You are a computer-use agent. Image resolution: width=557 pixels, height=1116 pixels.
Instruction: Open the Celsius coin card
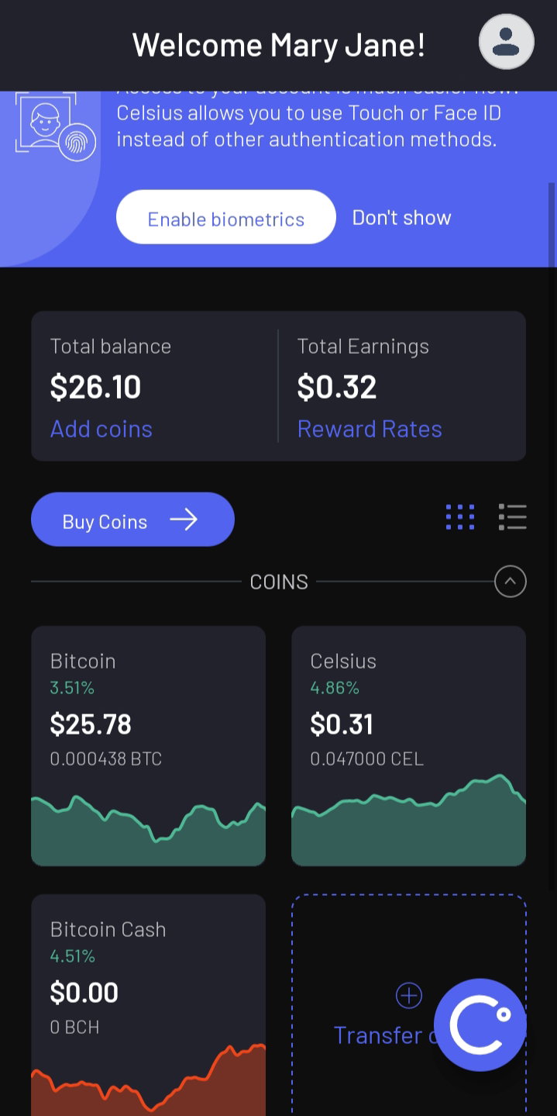click(409, 746)
